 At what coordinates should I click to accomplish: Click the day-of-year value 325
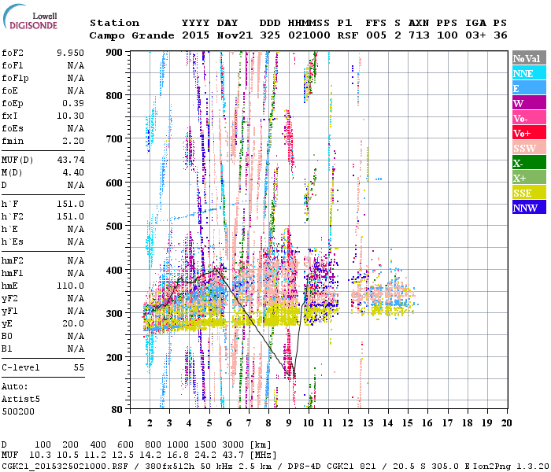[270, 35]
